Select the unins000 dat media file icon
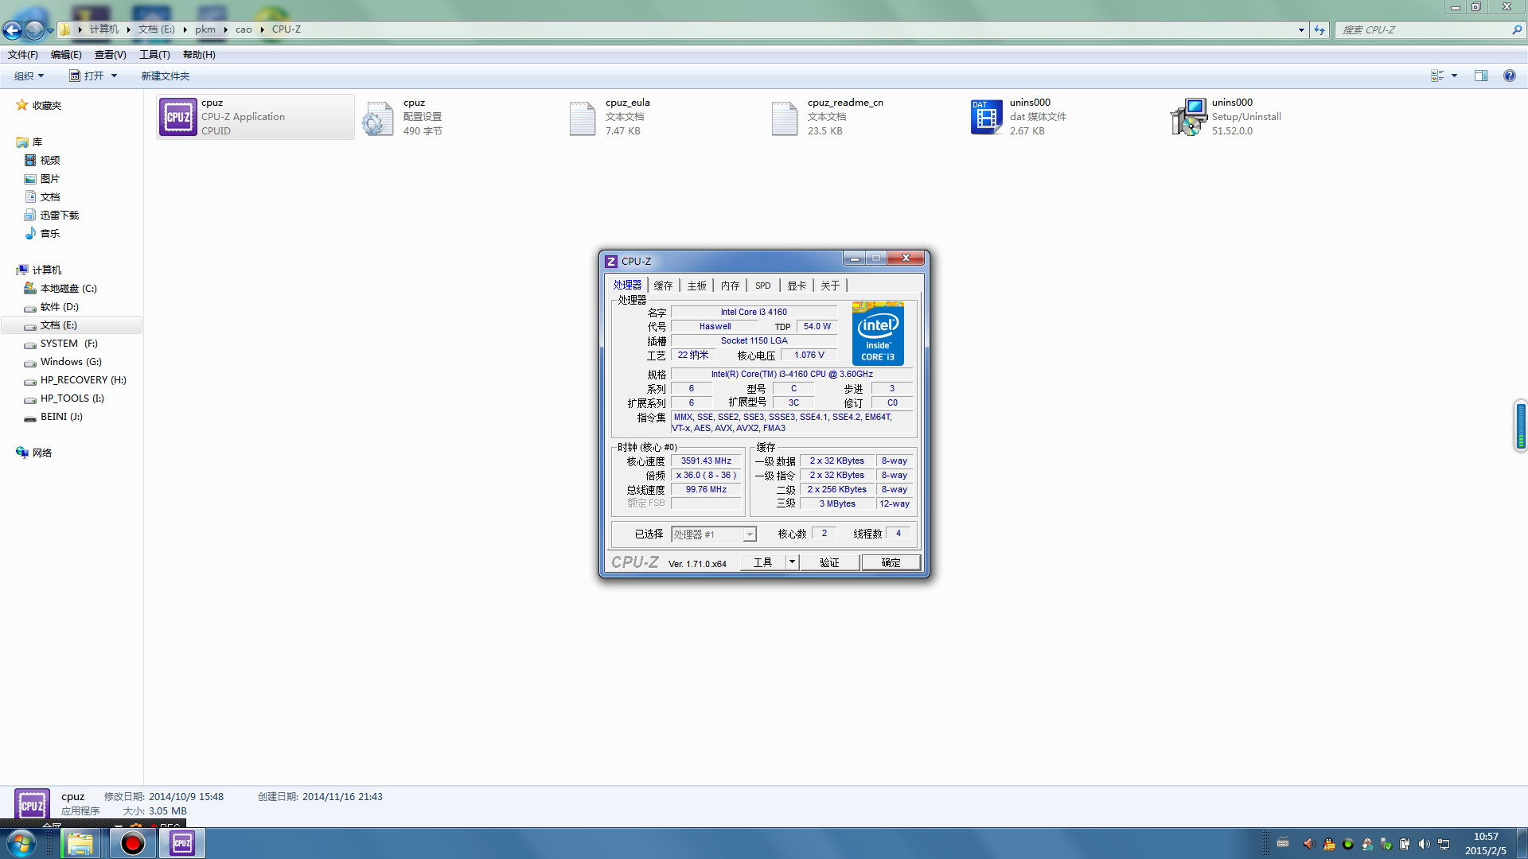 tap(986, 117)
